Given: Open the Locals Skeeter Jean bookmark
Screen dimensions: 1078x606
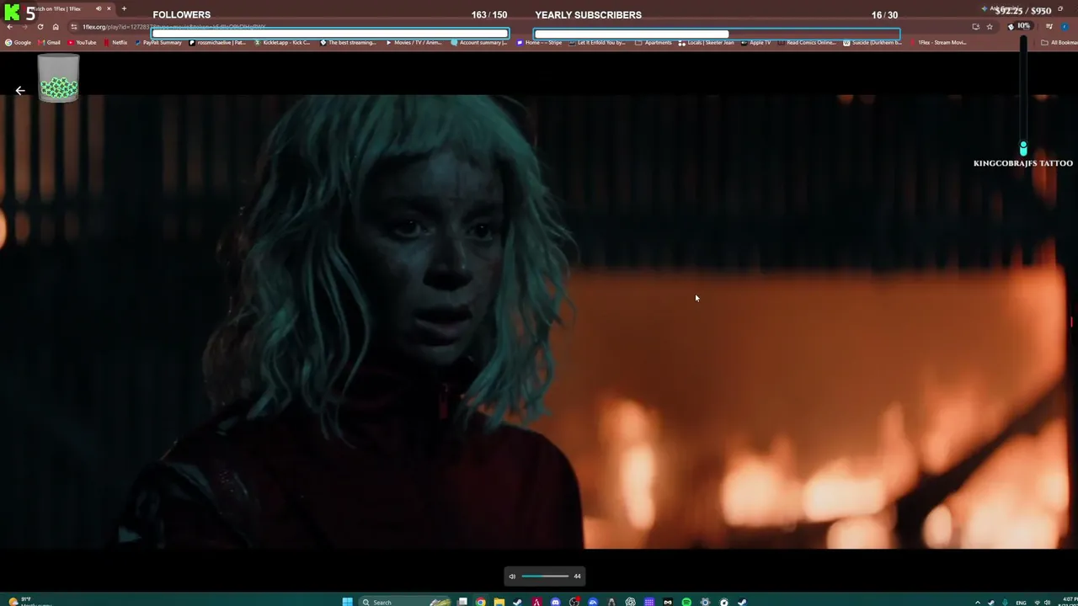Looking at the screenshot, I should pyautogui.click(x=706, y=42).
